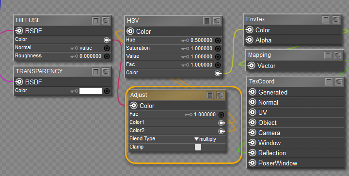Open the Blend Type multiply dropdown
The width and height of the screenshot is (349, 176).
(205, 139)
